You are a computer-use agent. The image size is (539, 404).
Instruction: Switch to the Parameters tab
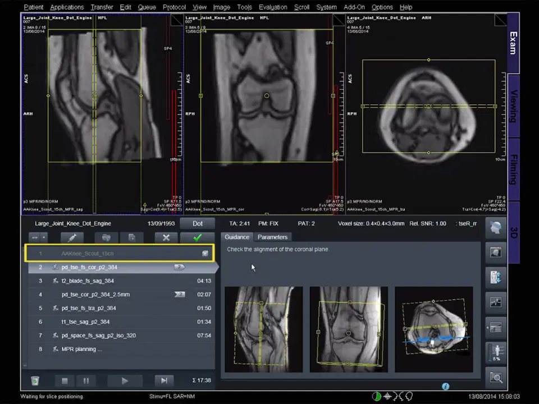272,237
